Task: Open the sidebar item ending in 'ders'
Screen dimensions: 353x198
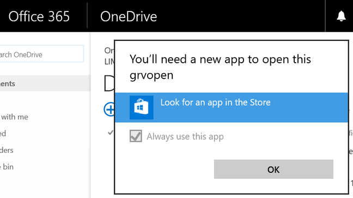Action: [7, 150]
